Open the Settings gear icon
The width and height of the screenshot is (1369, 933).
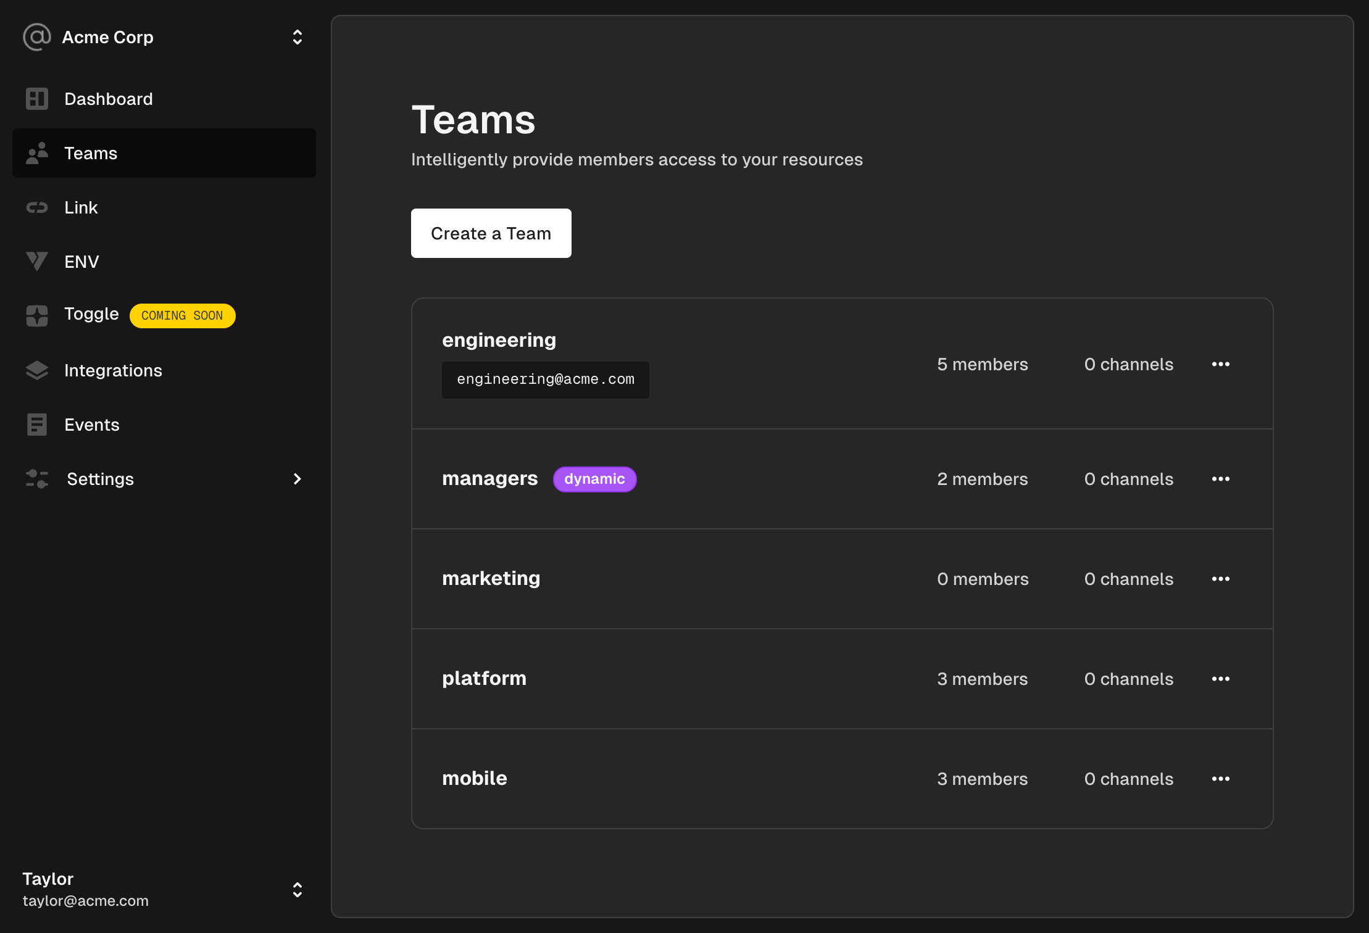36,478
